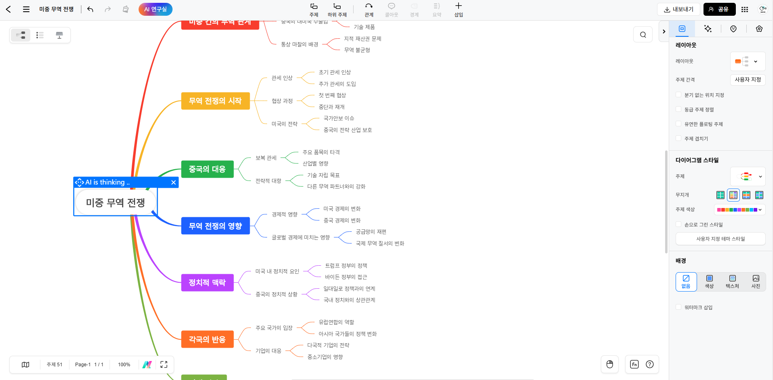Select the 각국의 반응 topic
The width and height of the screenshot is (773, 380).
tap(207, 340)
